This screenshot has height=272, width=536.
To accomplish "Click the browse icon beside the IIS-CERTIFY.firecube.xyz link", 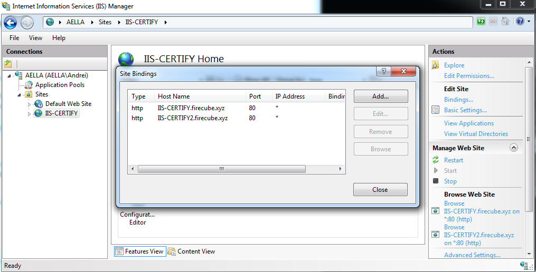I will pyautogui.click(x=436, y=211).
